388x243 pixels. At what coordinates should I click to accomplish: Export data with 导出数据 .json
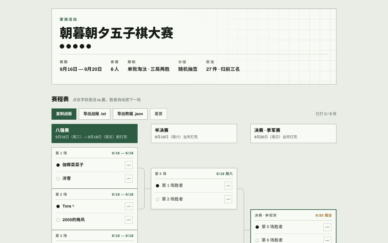point(130,114)
